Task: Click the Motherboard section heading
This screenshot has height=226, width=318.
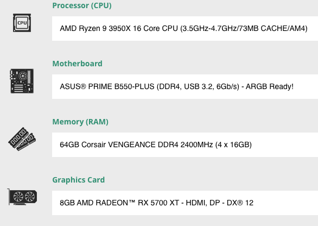Action: (77, 64)
